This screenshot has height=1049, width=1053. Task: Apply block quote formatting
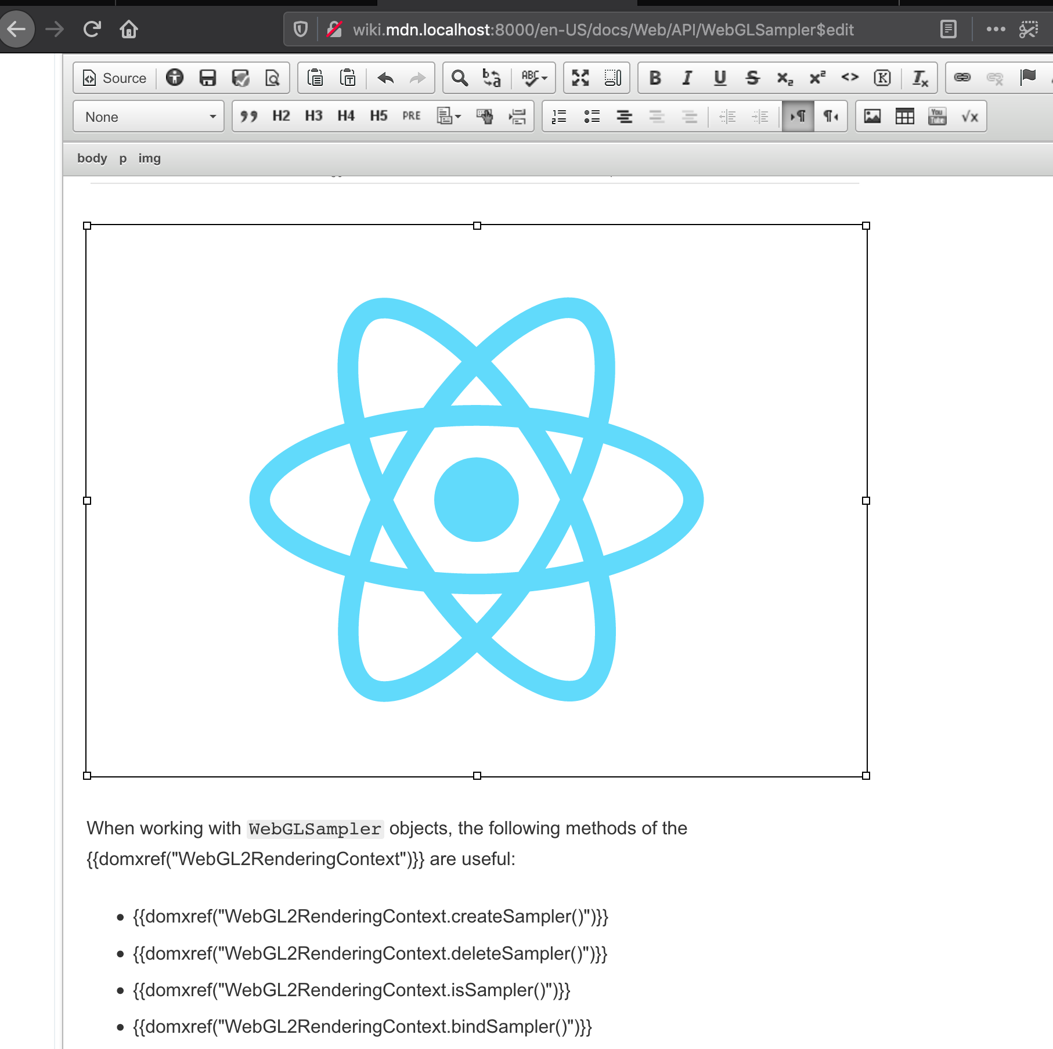click(x=249, y=117)
